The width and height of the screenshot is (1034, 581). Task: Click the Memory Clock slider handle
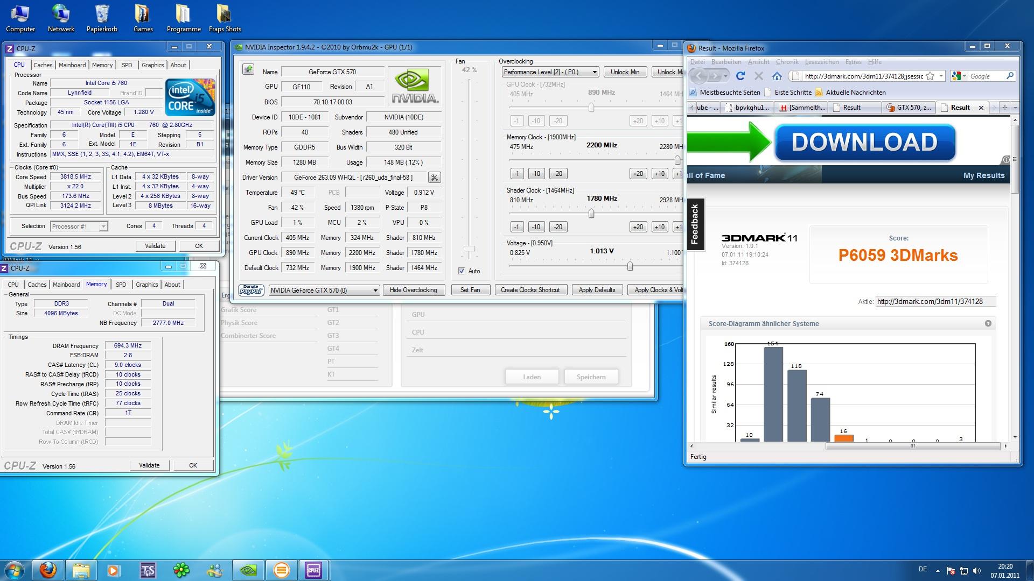(x=677, y=160)
